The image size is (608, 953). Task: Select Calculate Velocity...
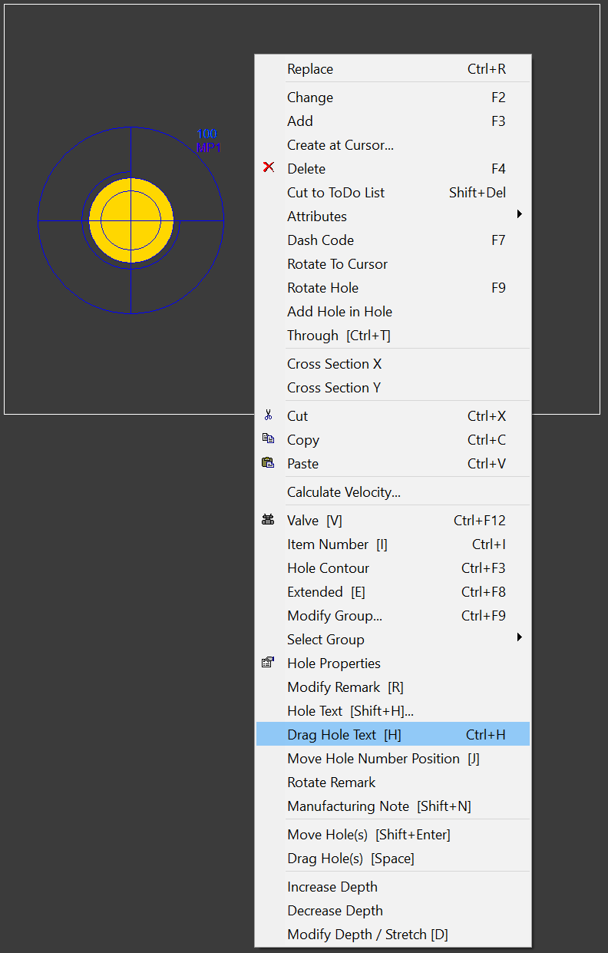coord(393,492)
